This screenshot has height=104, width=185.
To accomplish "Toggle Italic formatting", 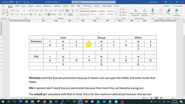I will click(x=14, y=14).
